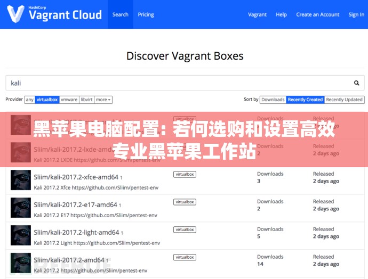Viewport: 368px width, 279px height.
Task: Open Sliim/kali-2017.2-amd64 box
Action: tap(69, 260)
